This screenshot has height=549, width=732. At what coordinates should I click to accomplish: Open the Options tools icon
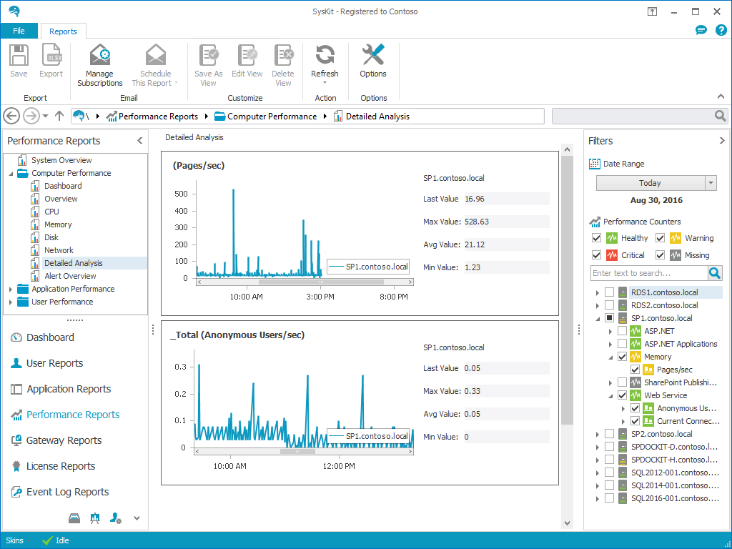[373, 56]
